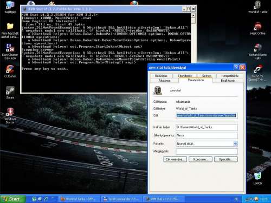Click the first quick launch icon in taskbar
The height and width of the screenshot is (203, 271).
point(34,199)
